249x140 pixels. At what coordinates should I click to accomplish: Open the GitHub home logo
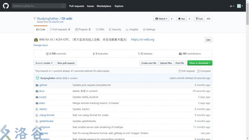pyautogui.click(x=6, y=6)
